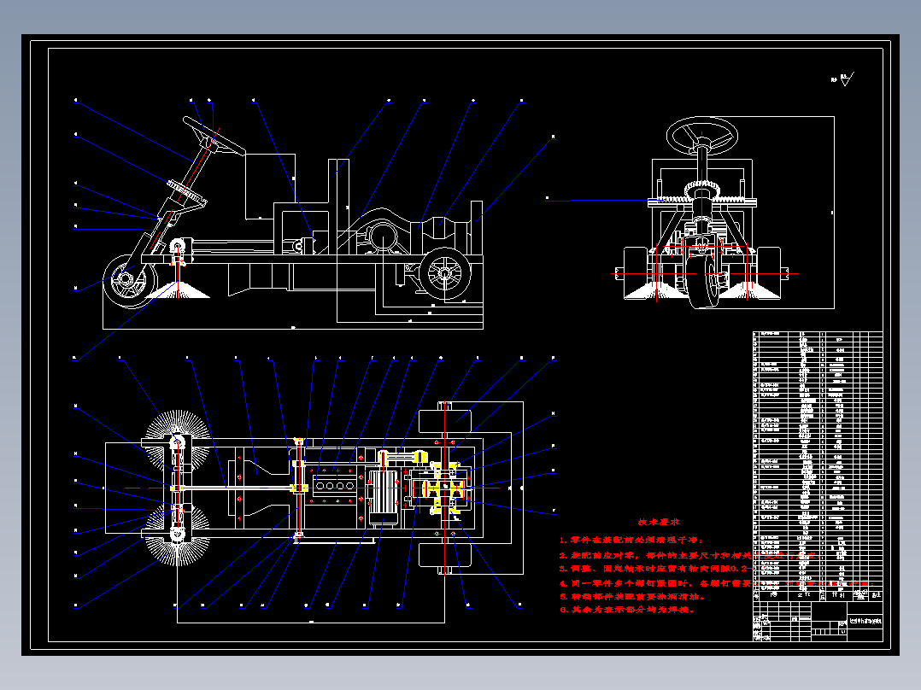
Task: Click the front wheel in the side view
Action: (x=129, y=282)
